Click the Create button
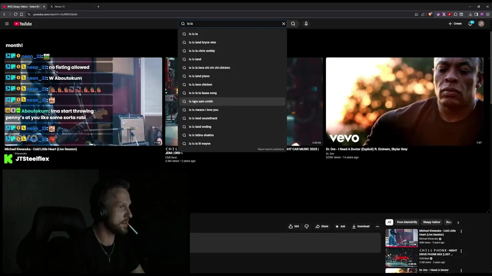 tap(455, 24)
